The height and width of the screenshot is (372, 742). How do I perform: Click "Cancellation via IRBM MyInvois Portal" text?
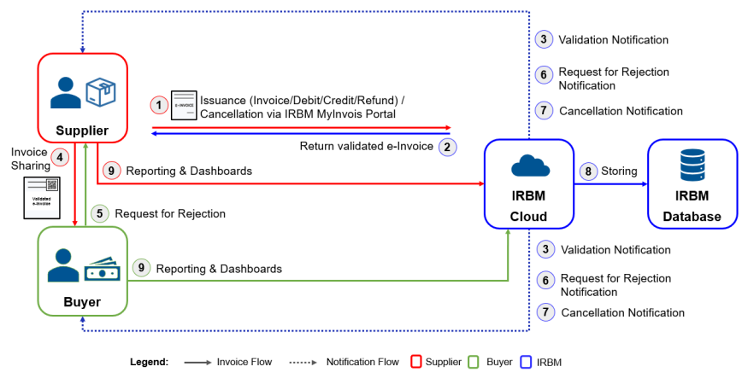(x=298, y=113)
